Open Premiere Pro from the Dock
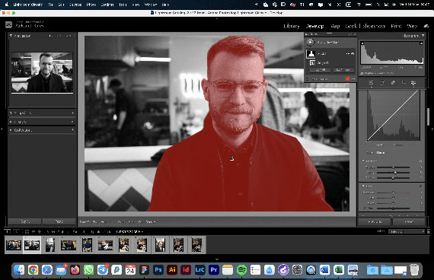Image resolution: width=434 pixels, height=280 pixels. pyautogui.click(x=214, y=270)
